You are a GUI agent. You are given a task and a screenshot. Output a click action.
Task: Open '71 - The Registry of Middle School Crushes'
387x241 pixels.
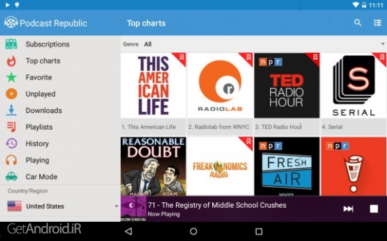pyautogui.click(x=217, y=205)
